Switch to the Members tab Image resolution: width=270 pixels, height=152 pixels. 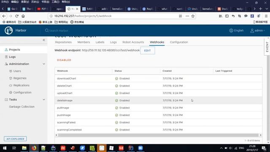[x=84, y=42]
